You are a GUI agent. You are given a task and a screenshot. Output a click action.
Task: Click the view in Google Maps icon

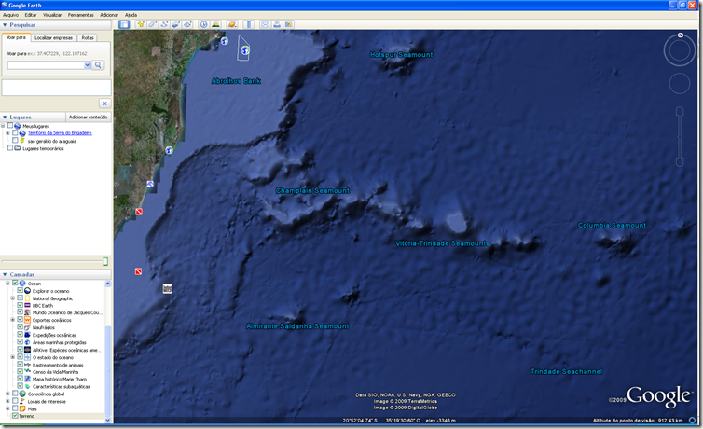[288, 24]
